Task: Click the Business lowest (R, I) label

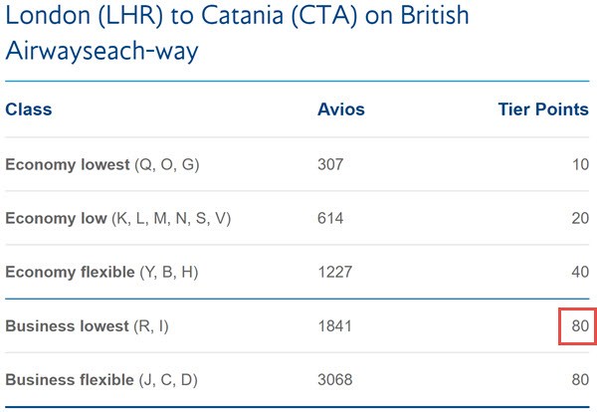Action: [x=87, y=326]
